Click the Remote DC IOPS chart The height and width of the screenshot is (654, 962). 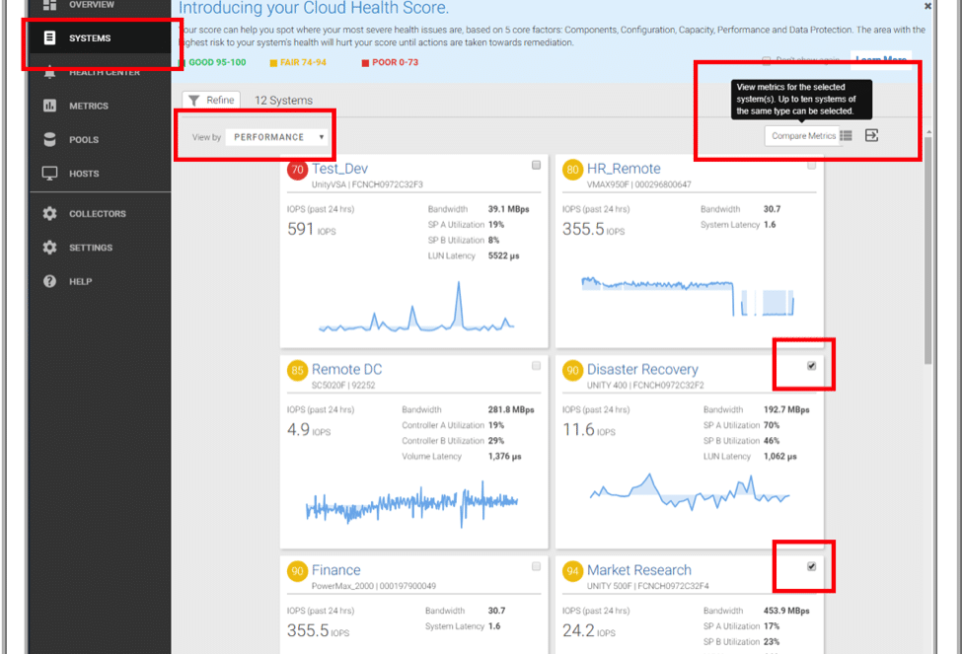(412, 503)
